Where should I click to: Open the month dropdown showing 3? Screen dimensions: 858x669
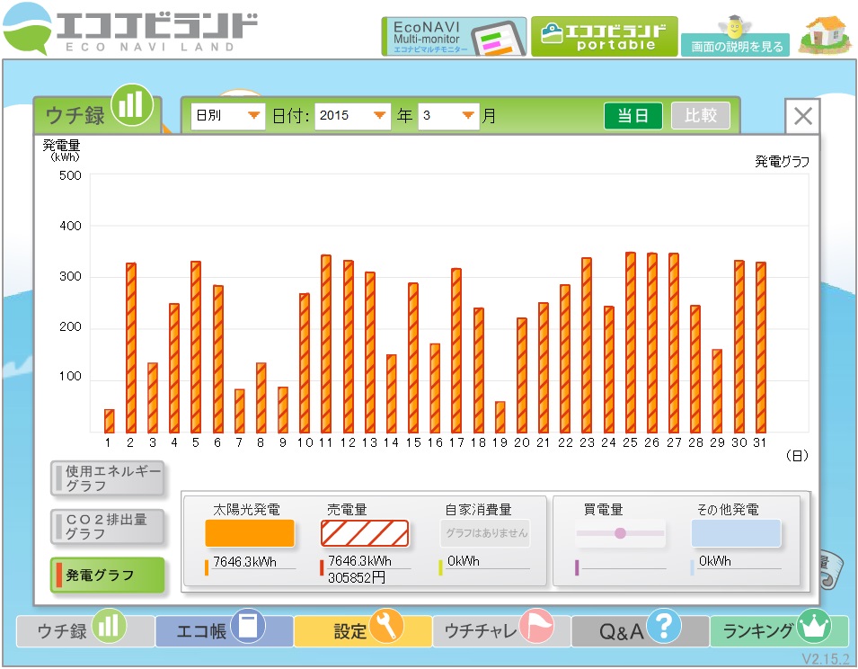[x=448, y=115]
